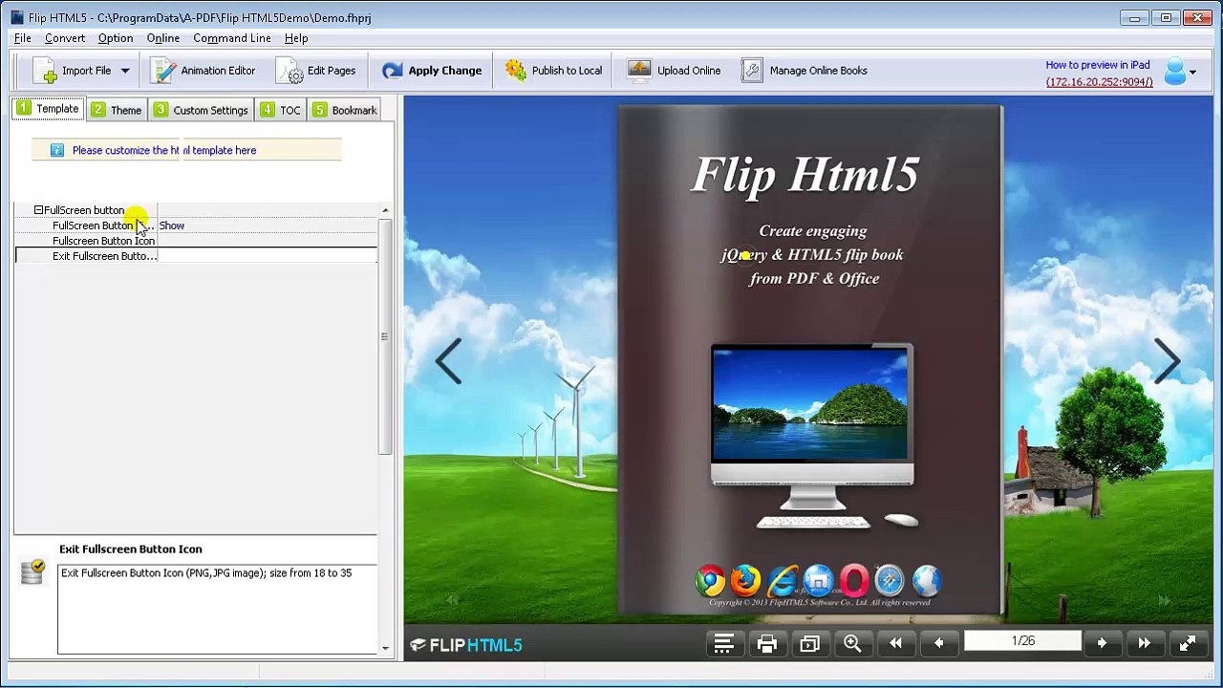Click the database icon beside description panel

point(32,571)
